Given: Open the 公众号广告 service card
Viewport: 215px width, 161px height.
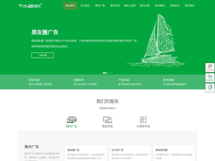Looking at the screenshot, I should [x=130, y=153].
